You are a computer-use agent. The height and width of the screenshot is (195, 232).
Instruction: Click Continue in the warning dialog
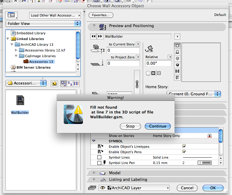157,126
